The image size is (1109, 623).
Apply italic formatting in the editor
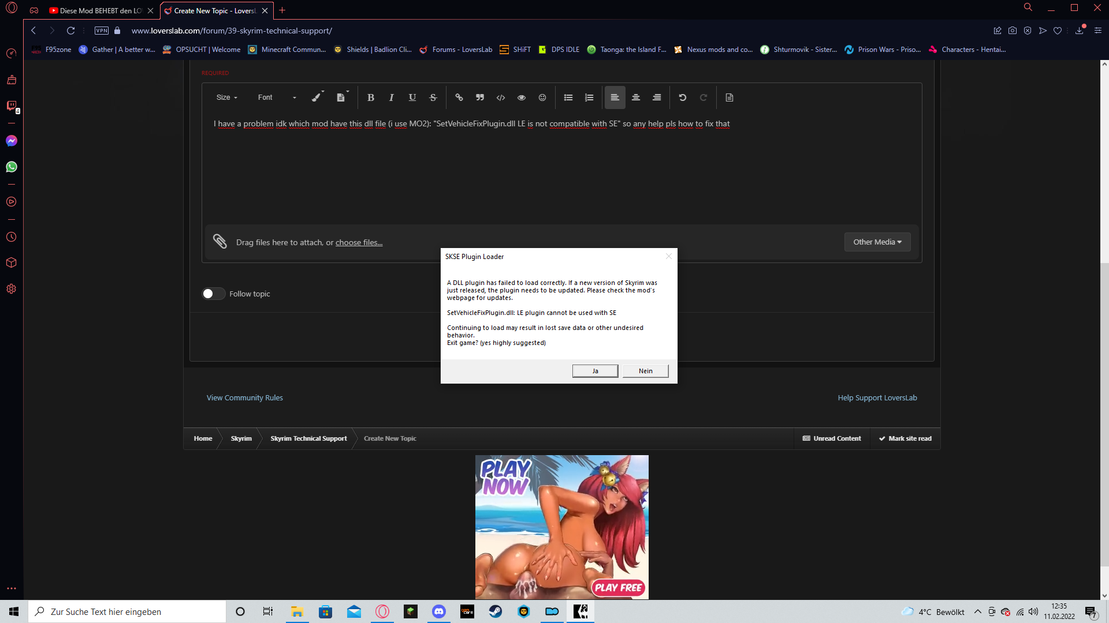pos(392,97)
